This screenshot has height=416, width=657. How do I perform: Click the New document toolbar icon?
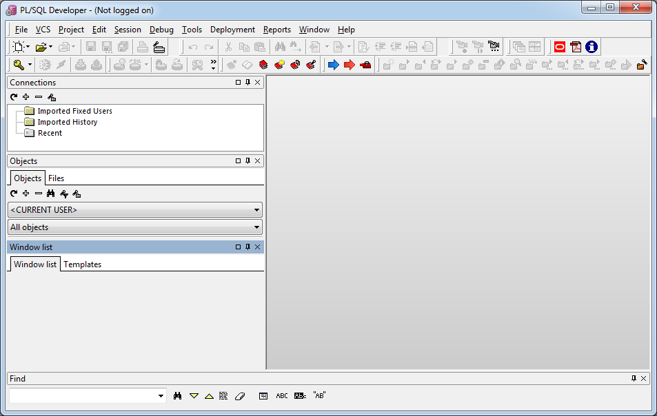19,47
